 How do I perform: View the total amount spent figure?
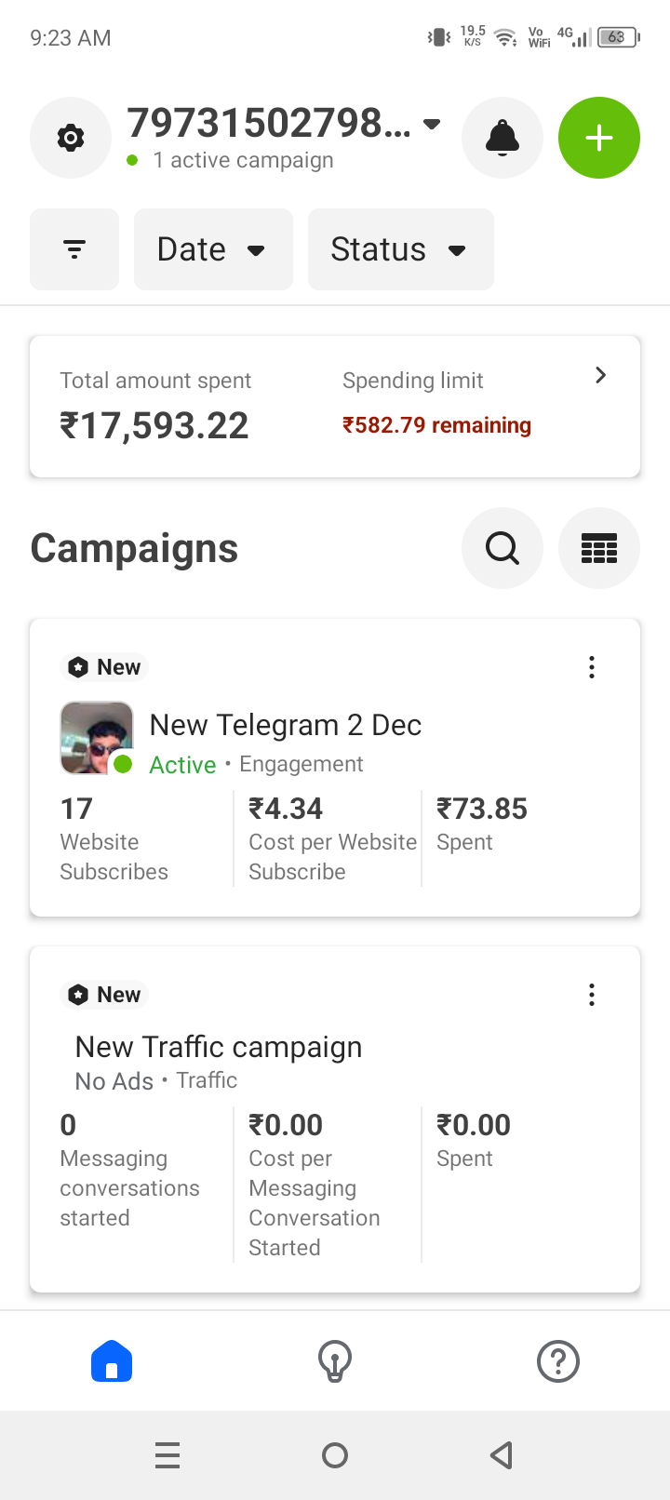[x=154, y=426]
